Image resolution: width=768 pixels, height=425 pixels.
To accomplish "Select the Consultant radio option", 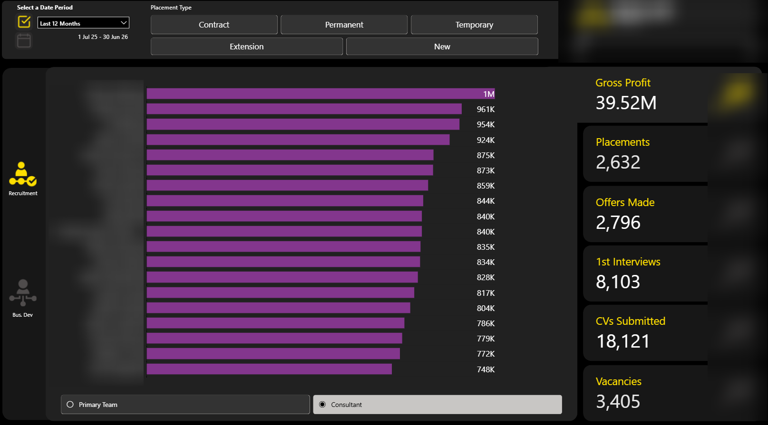I will 437,405.
